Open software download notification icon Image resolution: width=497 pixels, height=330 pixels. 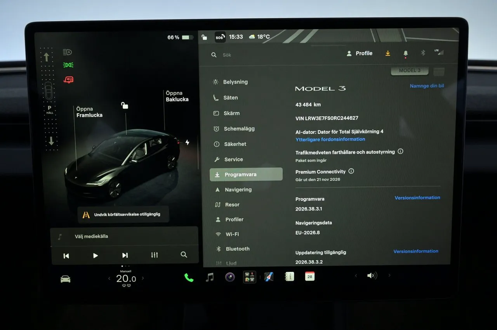388,54
